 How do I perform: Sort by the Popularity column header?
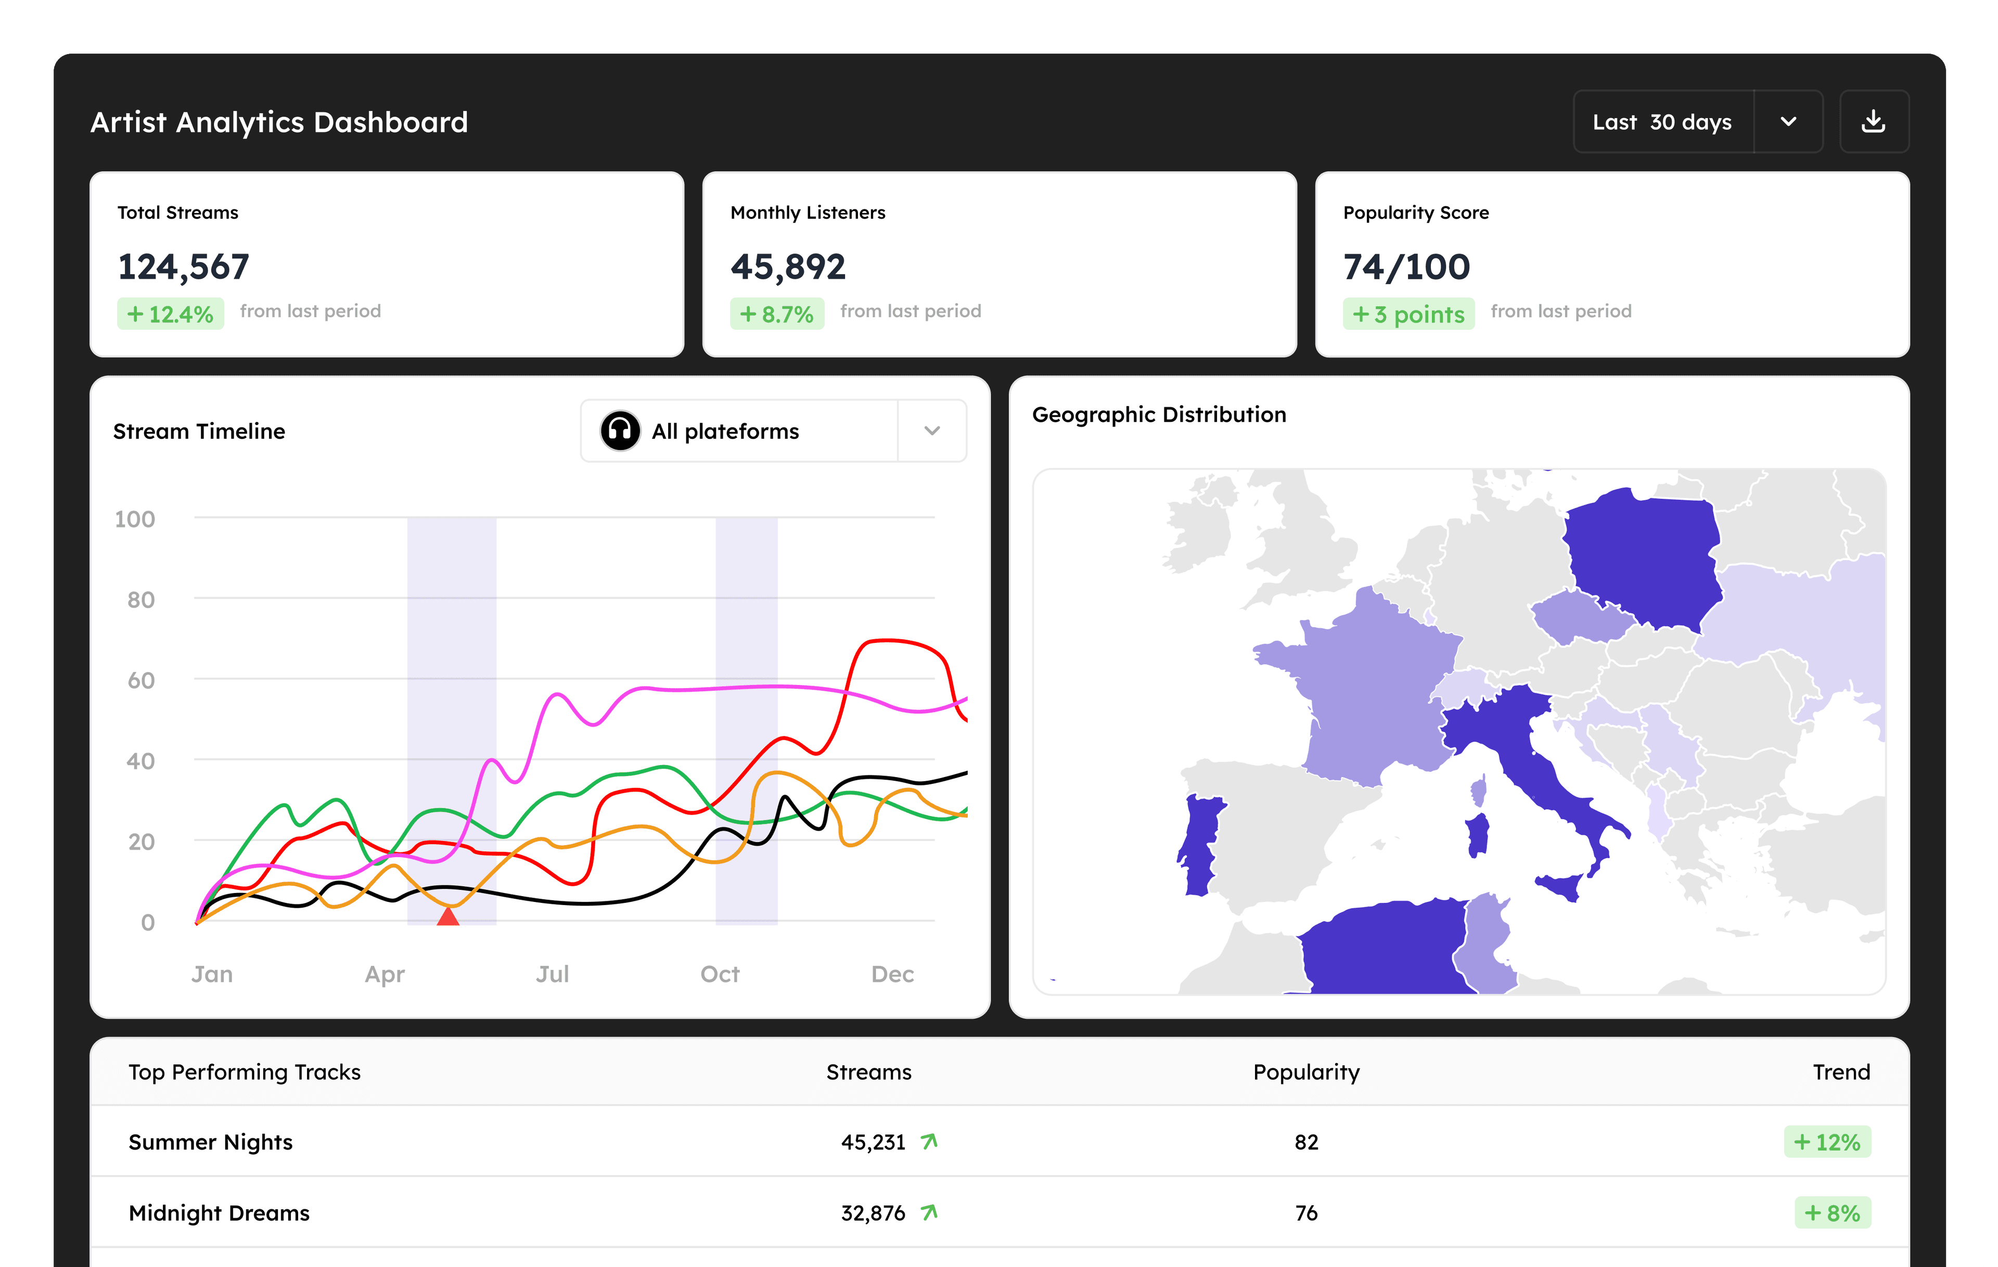coord(1306,1072)
